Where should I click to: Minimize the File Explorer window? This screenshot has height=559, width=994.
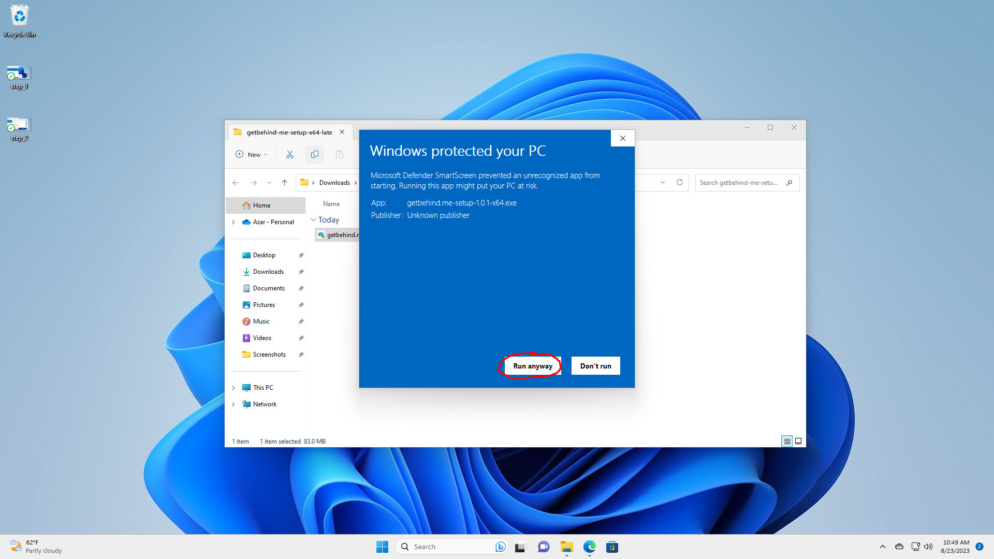pyautogui.click(x=747, y=127)
